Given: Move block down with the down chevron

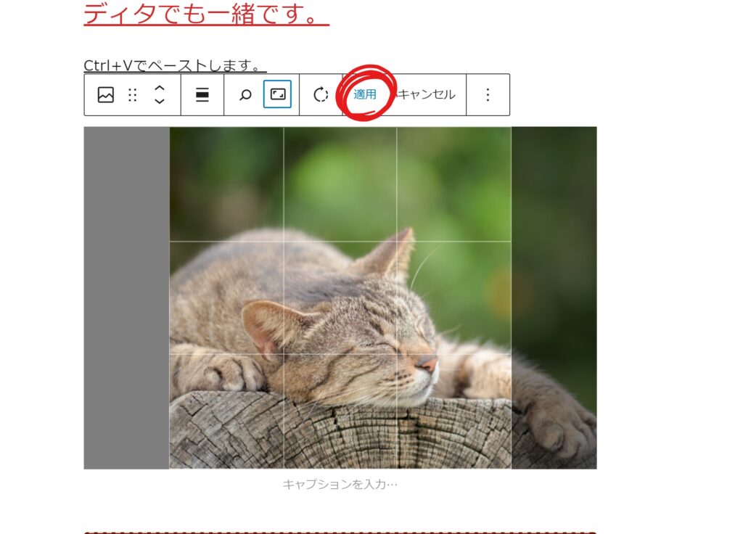Looking at the screenshot, I should pos(160,101).
